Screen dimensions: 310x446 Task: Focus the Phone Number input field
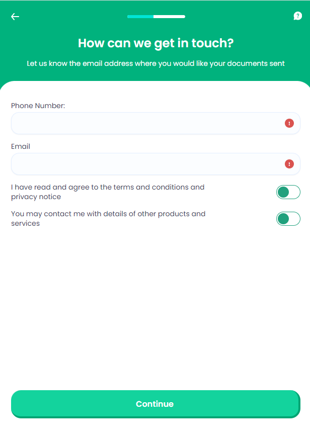tap(146, 123)
